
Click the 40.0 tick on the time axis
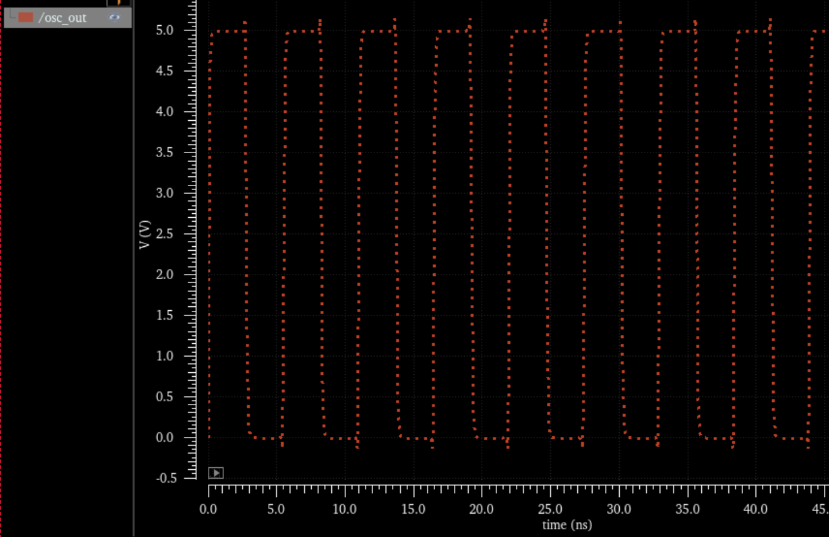tap(755, 509)
